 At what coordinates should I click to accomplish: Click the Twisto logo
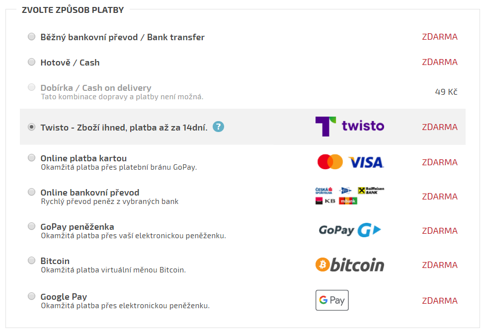(350, 127)
